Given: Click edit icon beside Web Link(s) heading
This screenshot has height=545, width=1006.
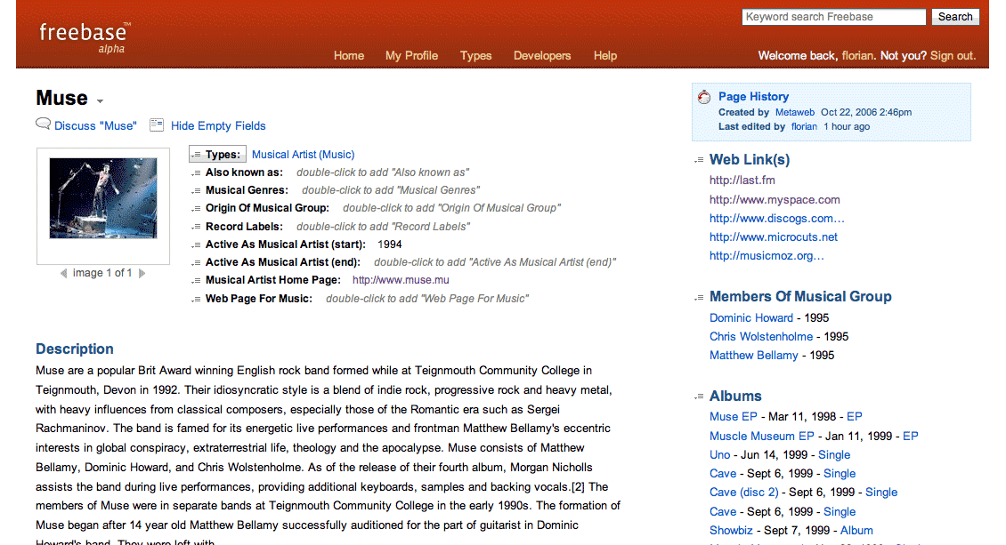Looking at the screenshot, I should tap(700, 160).
